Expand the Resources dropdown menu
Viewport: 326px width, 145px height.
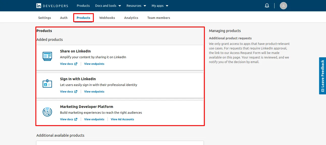coord(136,6)
